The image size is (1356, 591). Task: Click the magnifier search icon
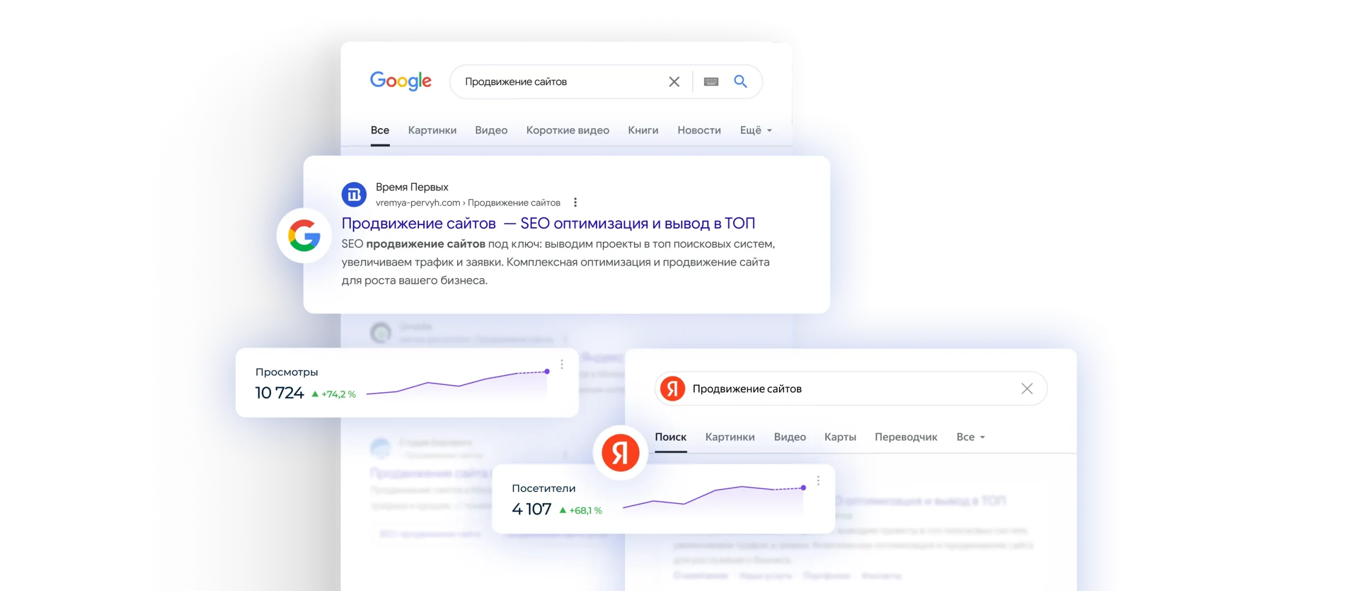741,82
